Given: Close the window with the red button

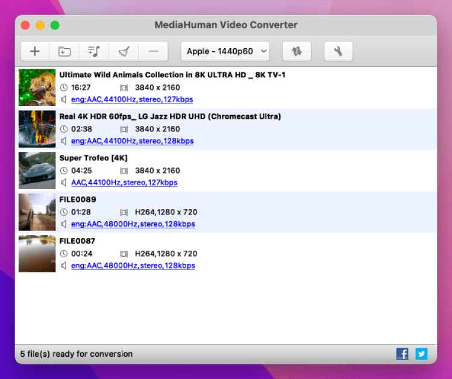Looking at the screenshot, I should click(25, 25).
